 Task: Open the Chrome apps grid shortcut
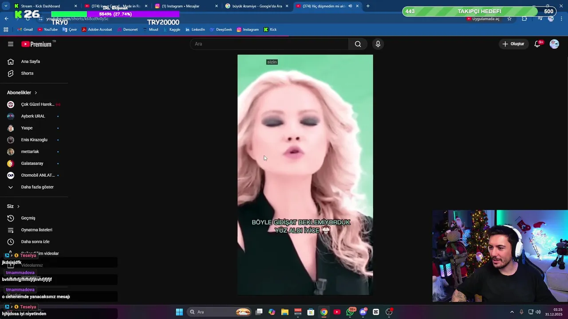pos(6,30)
